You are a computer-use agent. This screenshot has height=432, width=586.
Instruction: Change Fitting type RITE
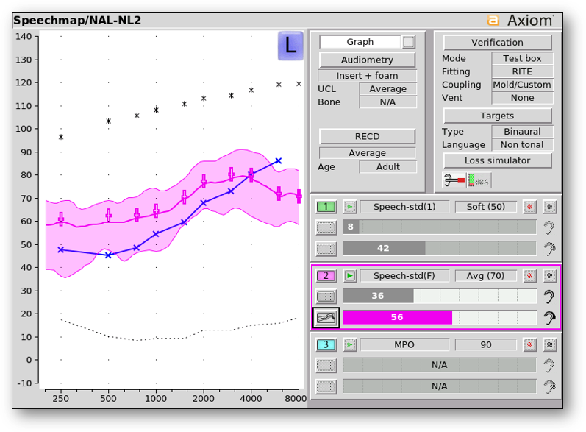(522, 71)
